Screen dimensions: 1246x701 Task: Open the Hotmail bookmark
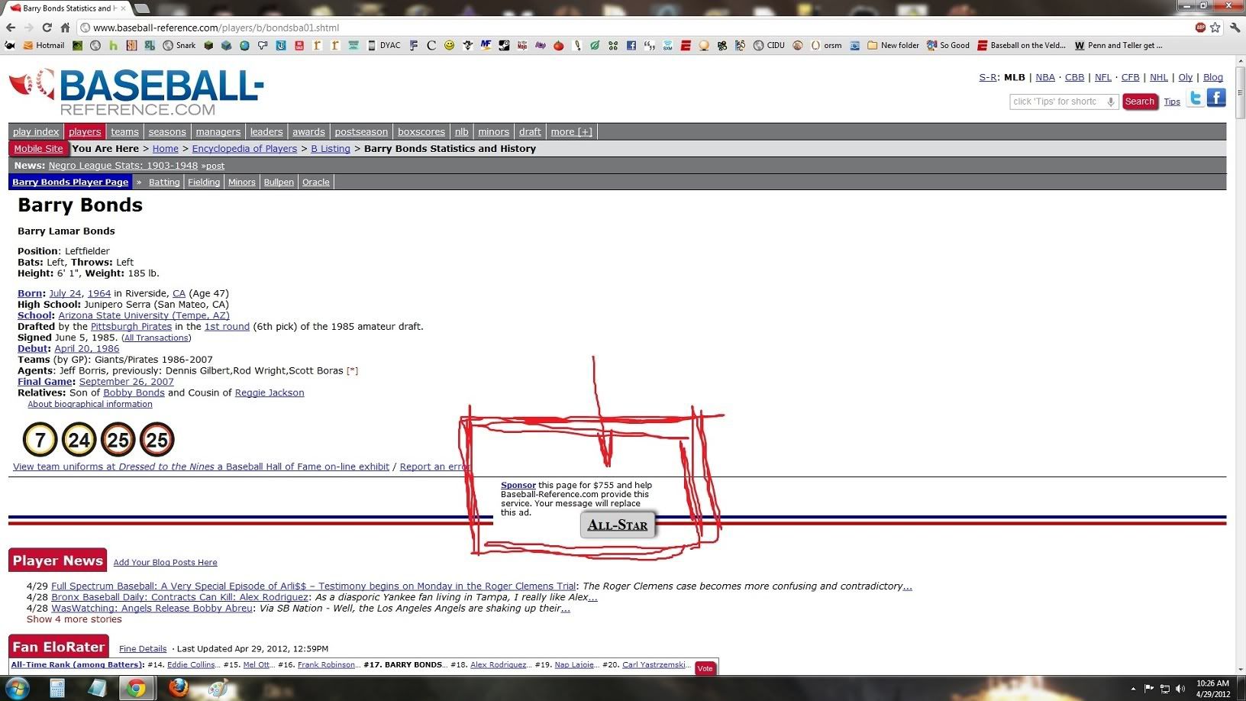coord(44,46)
